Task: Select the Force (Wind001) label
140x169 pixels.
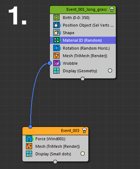Action: click(x=50, y=139)
